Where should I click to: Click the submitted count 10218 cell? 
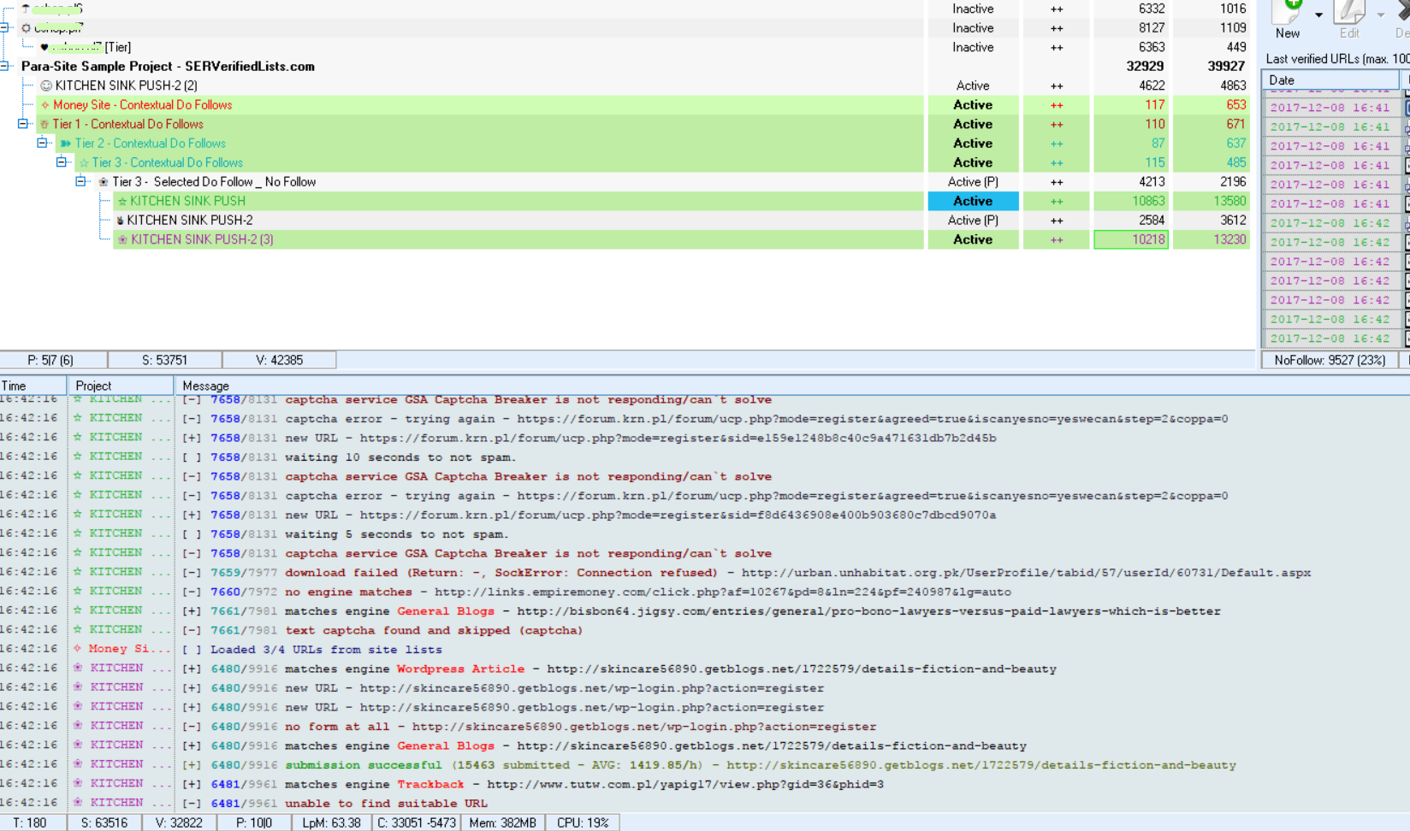1131,239
